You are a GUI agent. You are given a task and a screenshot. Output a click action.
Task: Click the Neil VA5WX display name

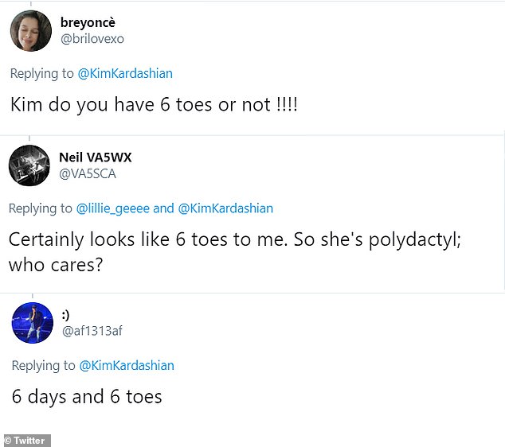(96, 157)
